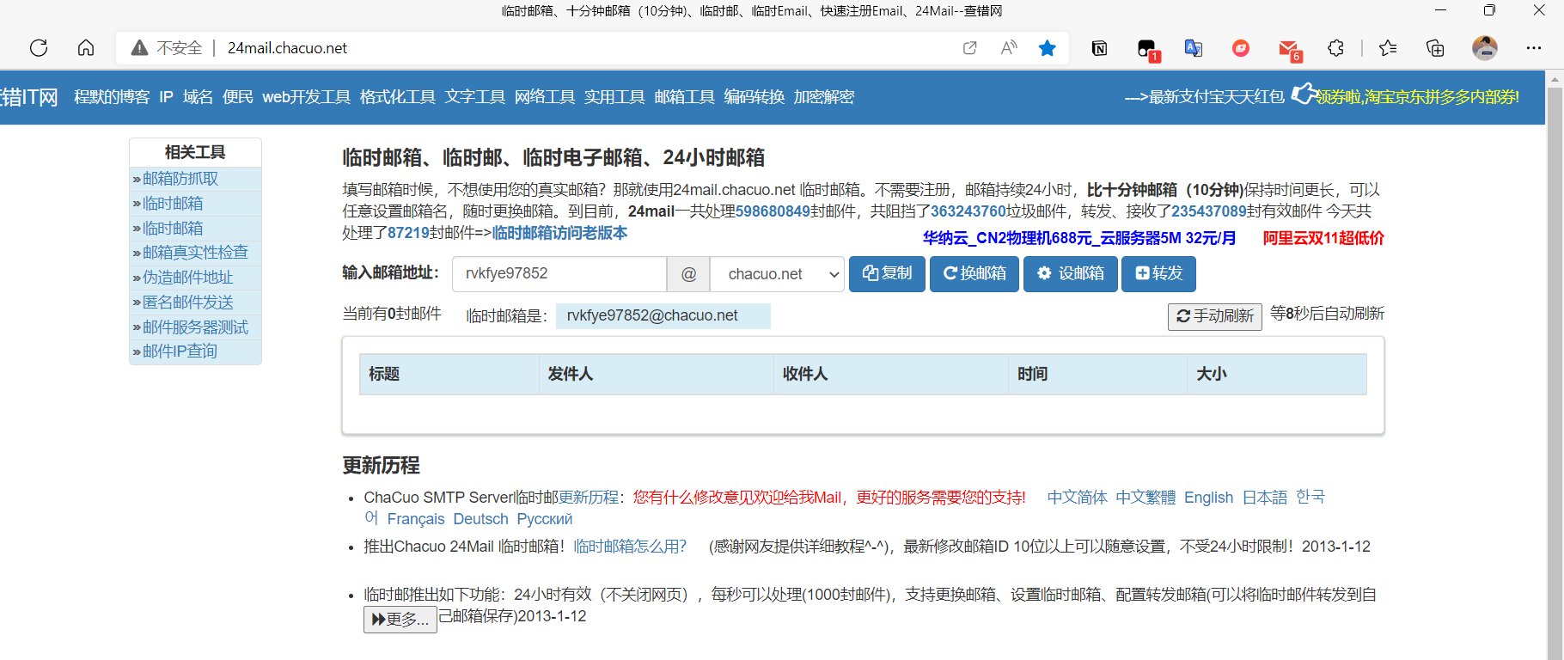Click the pointing hand coupon icon in header
Image resolution: width=1564 pixels, height=660 pixels.
tap(1304, 94)
